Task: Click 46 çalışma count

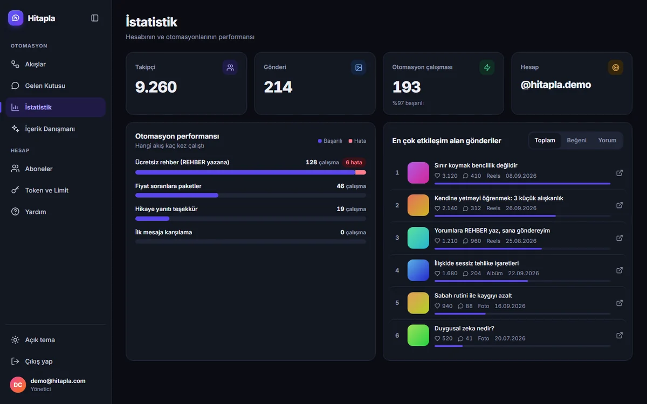Action: pos(352,186)
